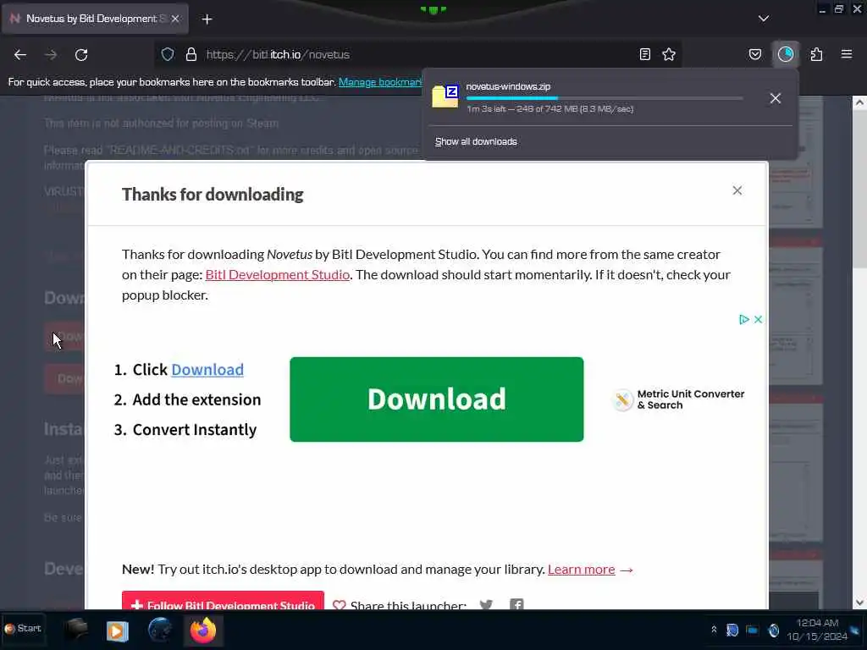The image size is (867, 650).
Task: Open the tracking protection shield icon
Action: [168, 54]
